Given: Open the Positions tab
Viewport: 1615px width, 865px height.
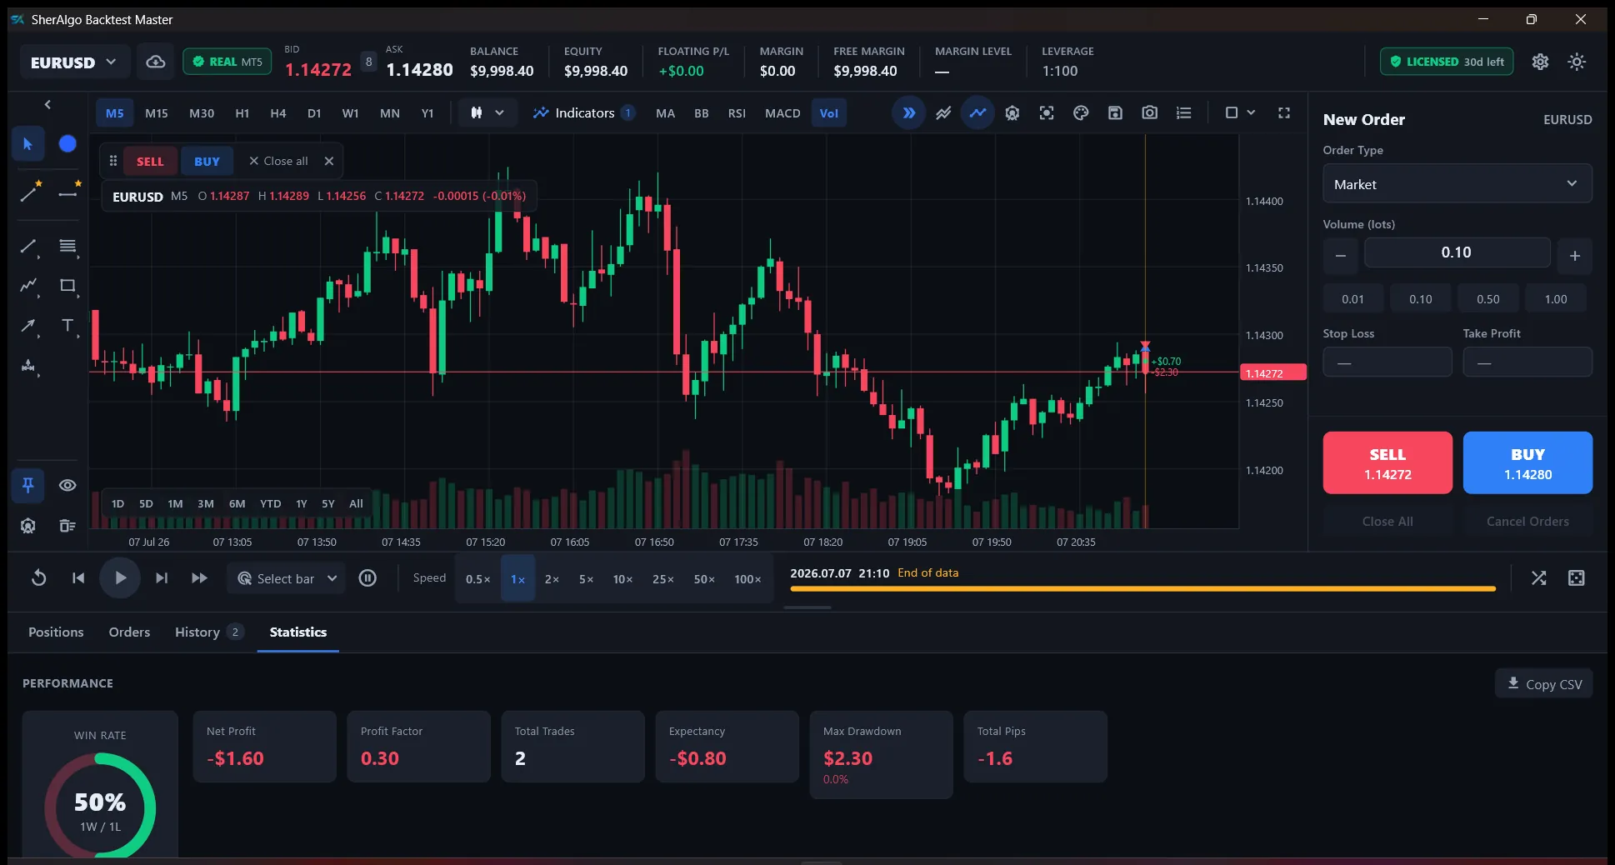Looking at the screenshot, I should coord(56,632).
